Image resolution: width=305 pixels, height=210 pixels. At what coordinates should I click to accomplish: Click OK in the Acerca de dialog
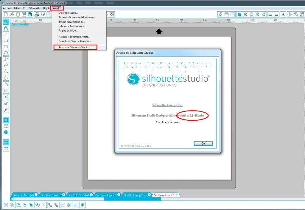point(203,144)
